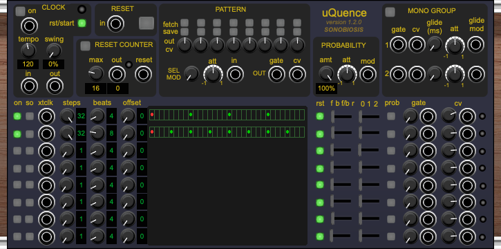Click the probability mod jack

pyautogui.click(x=368, y=74)
